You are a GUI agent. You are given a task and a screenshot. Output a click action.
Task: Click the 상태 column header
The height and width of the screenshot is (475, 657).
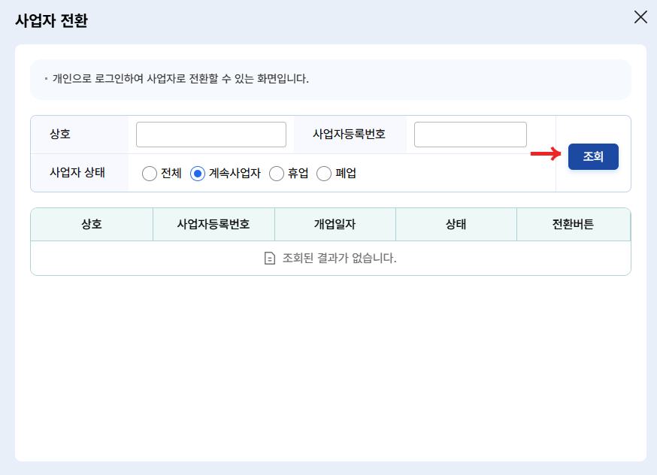click(x=456, y=224)
